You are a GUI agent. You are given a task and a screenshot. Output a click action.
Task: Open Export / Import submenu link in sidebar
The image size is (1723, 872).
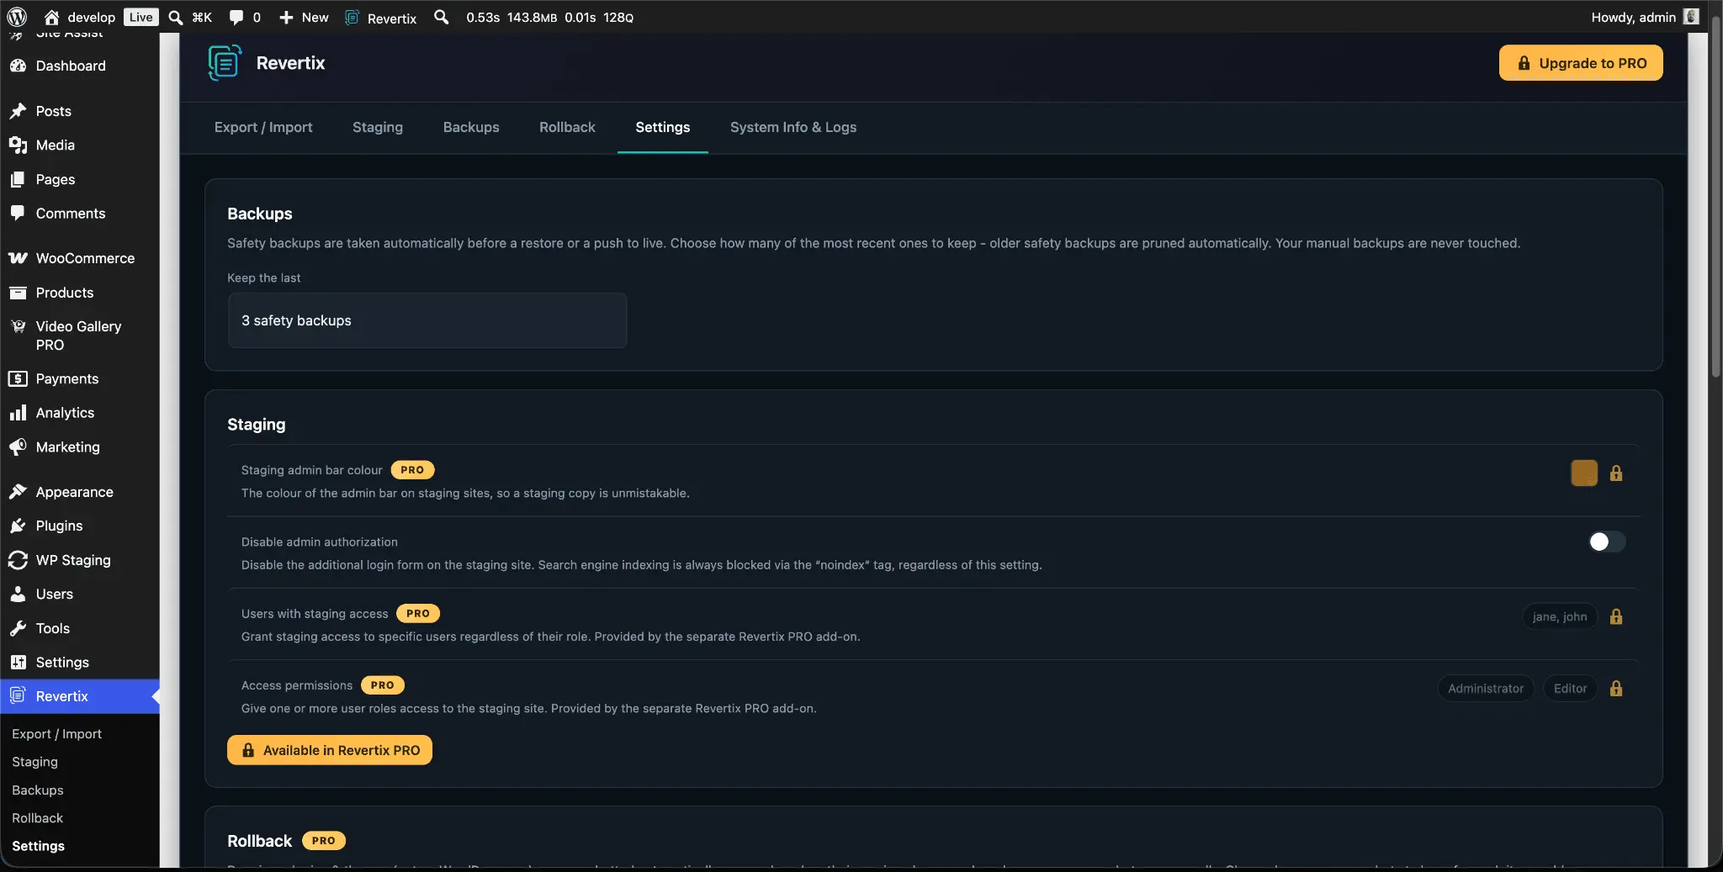(x=56, y=734)
